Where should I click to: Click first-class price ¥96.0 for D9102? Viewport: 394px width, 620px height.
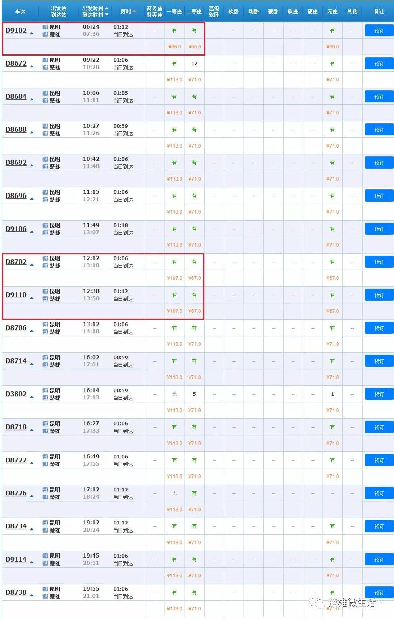click(174, 47)
